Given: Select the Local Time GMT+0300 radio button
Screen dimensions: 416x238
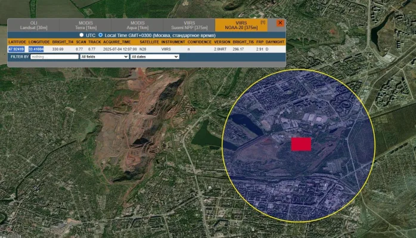Looking at the screenshot, I should (x=101, y=35).
